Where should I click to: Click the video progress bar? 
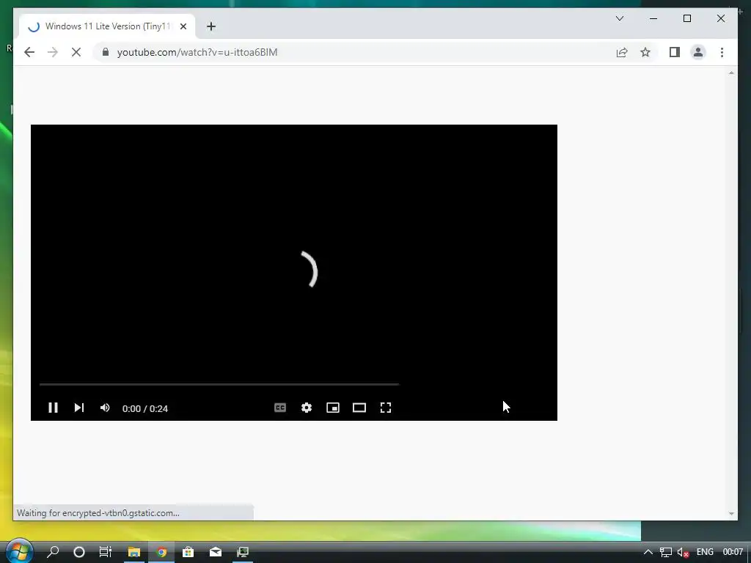pos(219,384)
